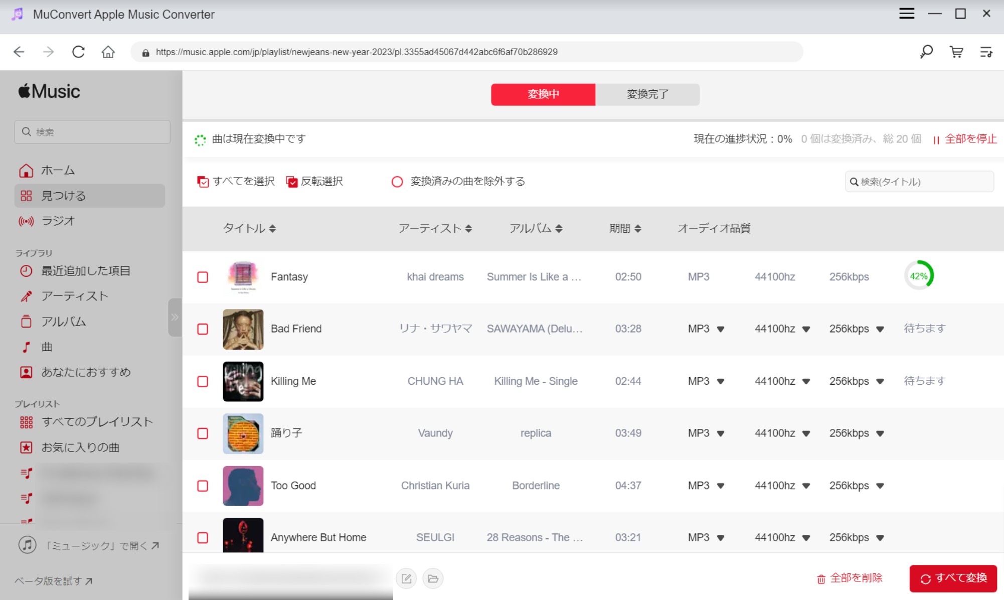This screenshot has height=600, width=1004.
Task: Click the 42% progress ring for Fantasy
Action: click(919, 276)
